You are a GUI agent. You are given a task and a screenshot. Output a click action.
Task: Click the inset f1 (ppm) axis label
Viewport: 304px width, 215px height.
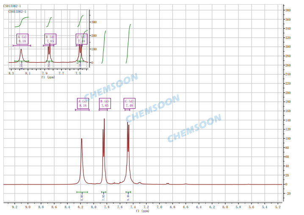48,77
